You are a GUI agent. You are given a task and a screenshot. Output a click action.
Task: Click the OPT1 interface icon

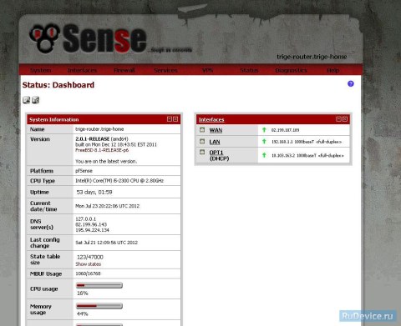click(202, 152)
